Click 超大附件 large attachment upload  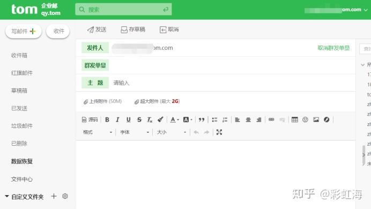pos(157,101)
